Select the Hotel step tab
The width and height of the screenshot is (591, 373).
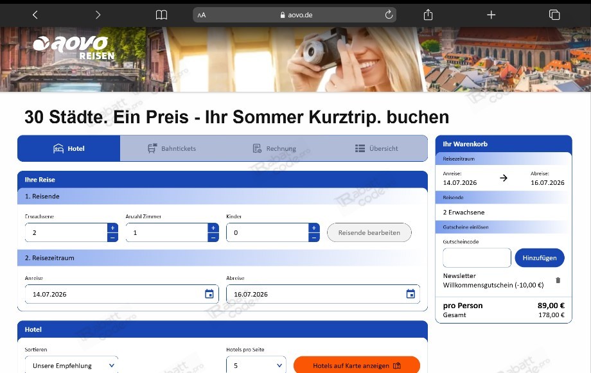(x=69, y=148)
